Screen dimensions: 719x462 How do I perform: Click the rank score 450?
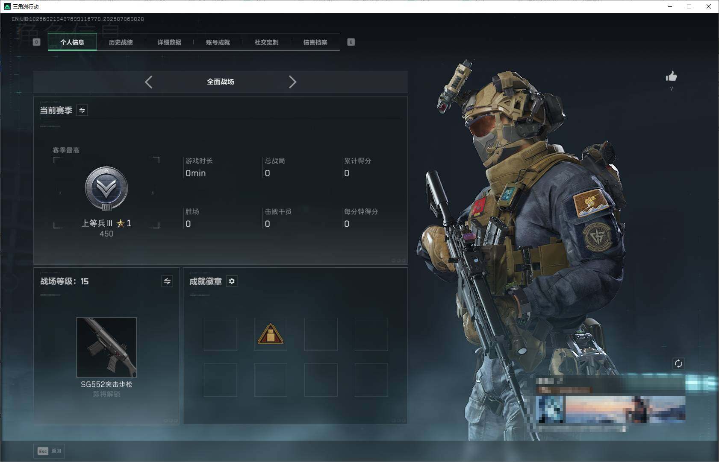[106, 234]
